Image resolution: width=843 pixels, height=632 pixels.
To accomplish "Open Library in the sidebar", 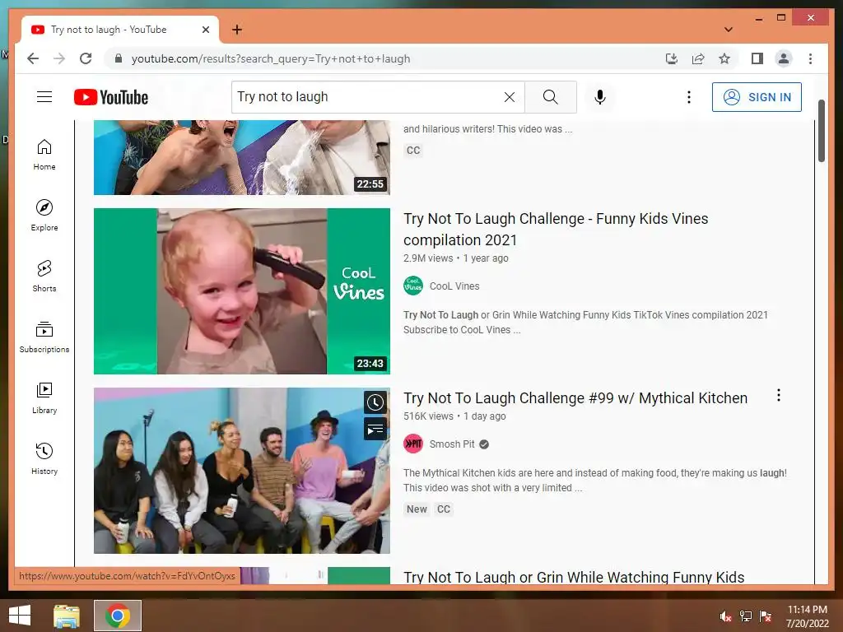I will (44, 398).
